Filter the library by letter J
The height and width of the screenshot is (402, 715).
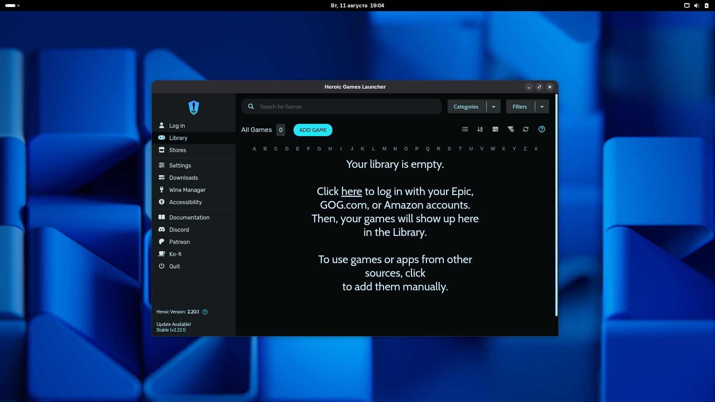tap(352, 149)
